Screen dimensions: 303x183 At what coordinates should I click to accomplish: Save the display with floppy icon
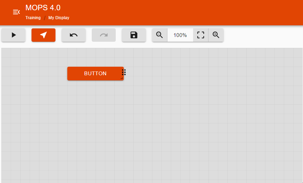[x=134, y=35]
